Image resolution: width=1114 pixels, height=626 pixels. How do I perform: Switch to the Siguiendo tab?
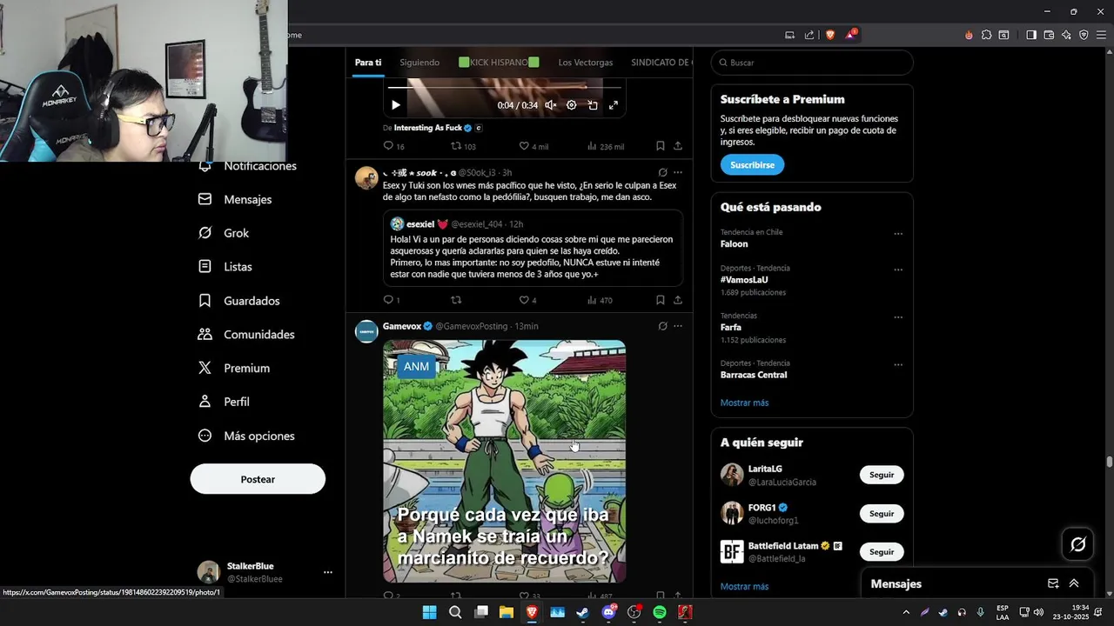pos(419,63)
